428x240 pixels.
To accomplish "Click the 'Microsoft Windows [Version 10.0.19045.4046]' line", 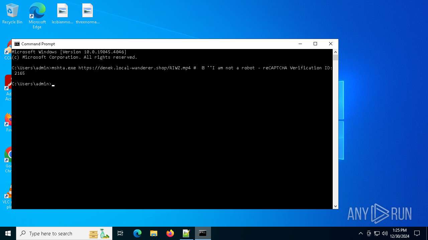I will tap(69, 52).
